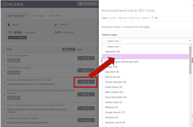Open How to add Structured Mark-up page link
193x127 pixels.
[x=36, y=105]
